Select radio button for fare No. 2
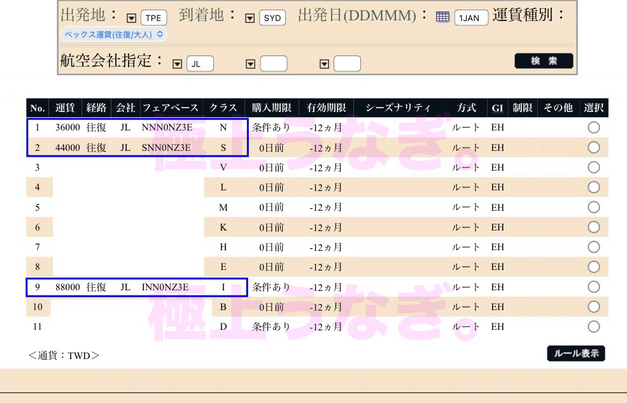Image resolution: width=627 pixels, height=403 pixels. (x=594, y=148)
